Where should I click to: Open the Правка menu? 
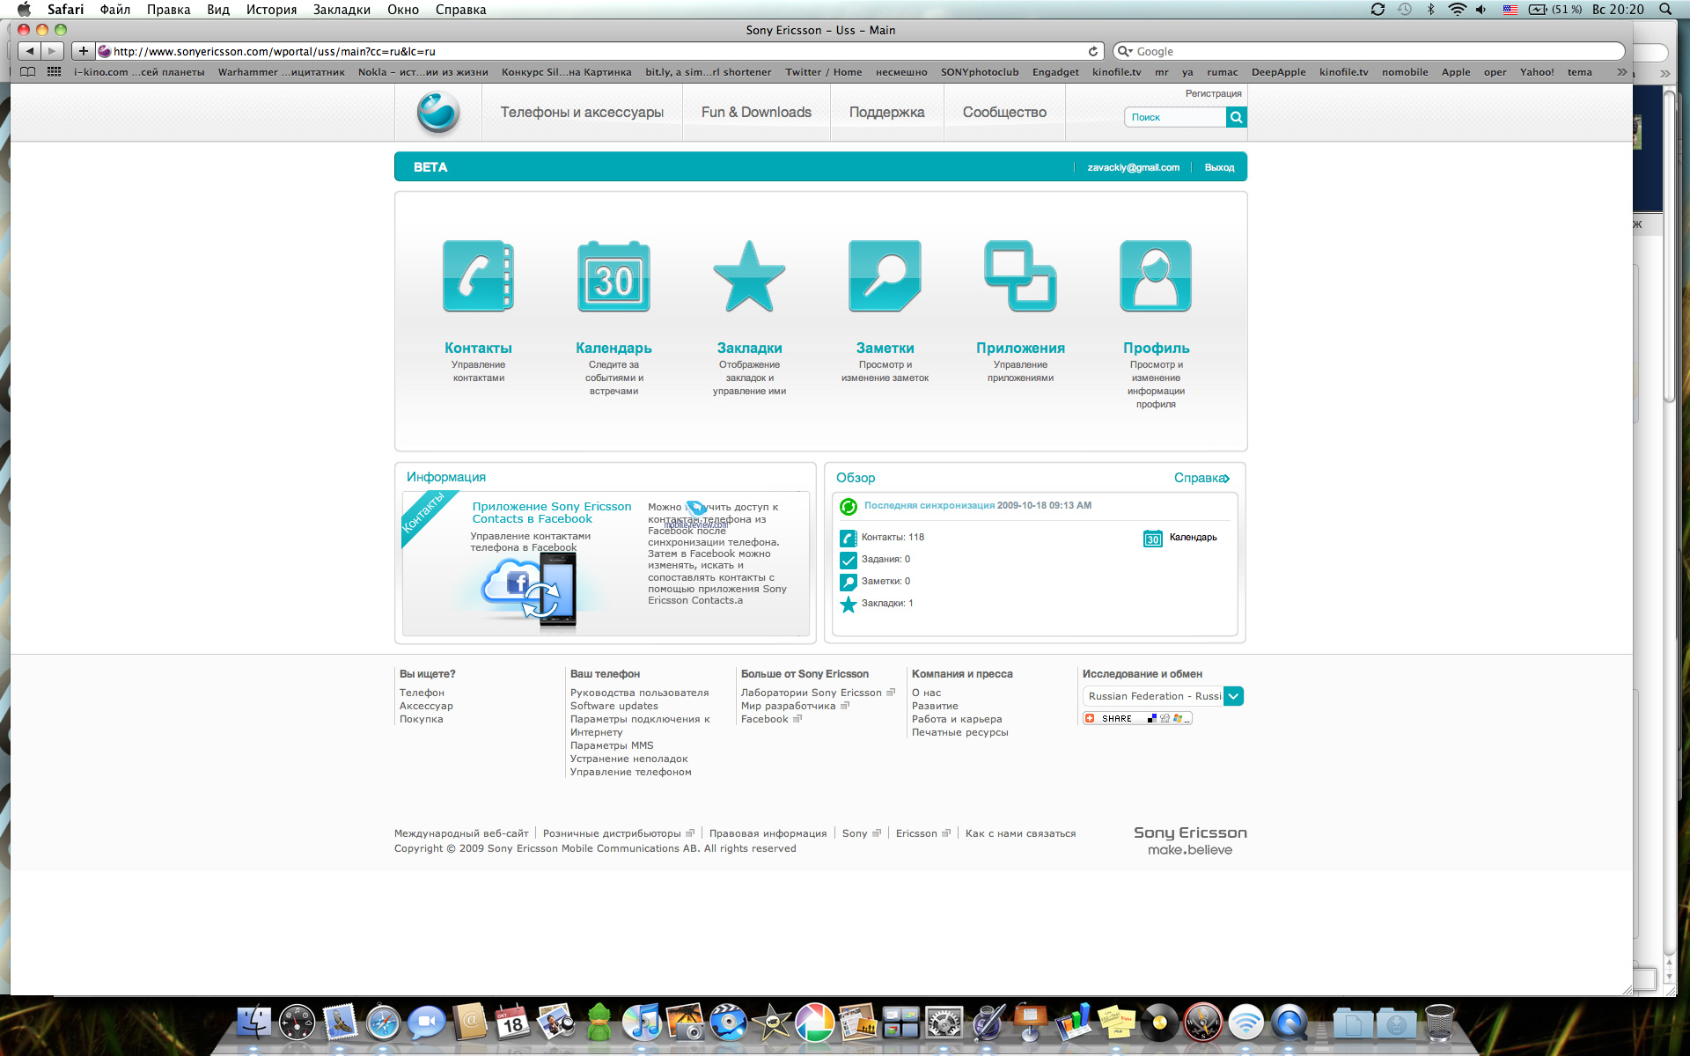pos(168,9)
